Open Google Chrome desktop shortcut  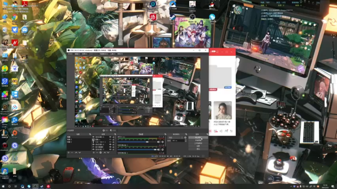coord(15,17)
